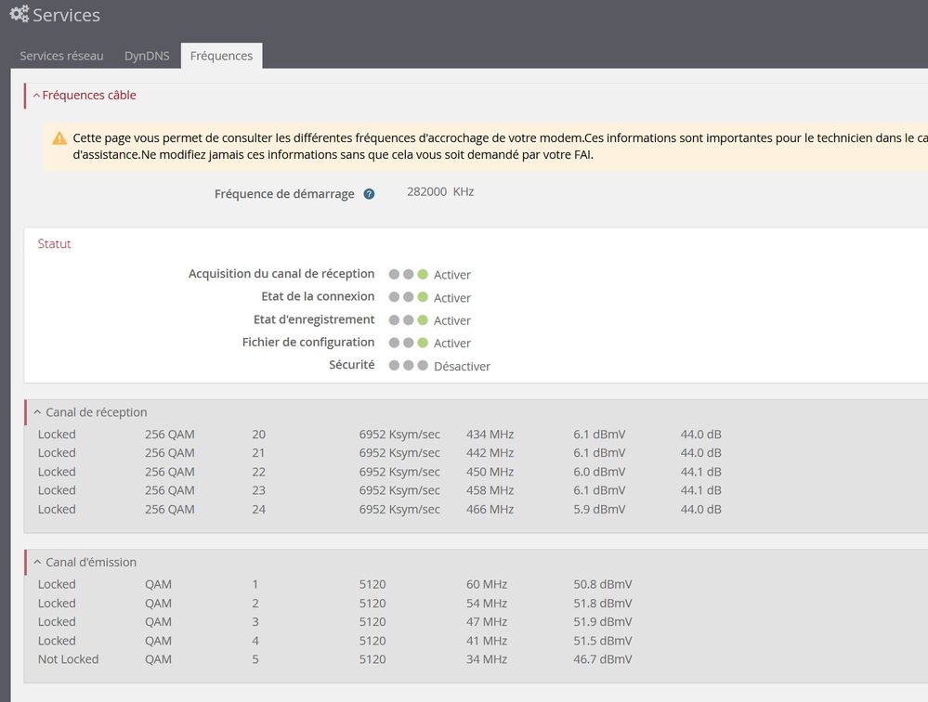Screen dimensions: 928x702
Task: Click Activer label beside Fichier de configuration
Action: tap(452, 344)
